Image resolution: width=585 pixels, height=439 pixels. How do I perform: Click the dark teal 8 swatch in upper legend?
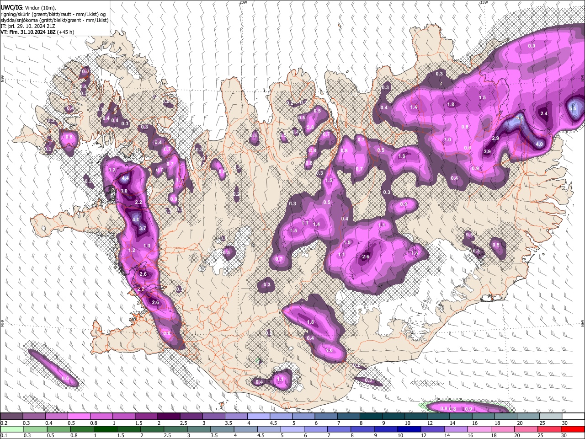click(371, 417)
